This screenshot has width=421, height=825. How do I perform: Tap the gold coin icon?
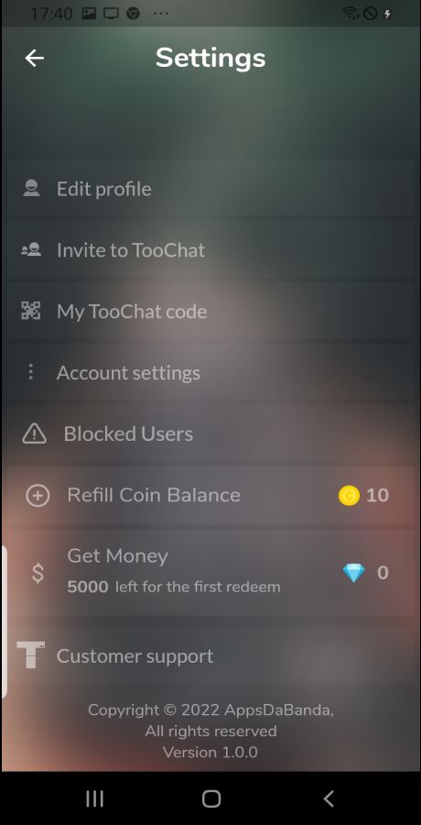click(x=349, y=495)
